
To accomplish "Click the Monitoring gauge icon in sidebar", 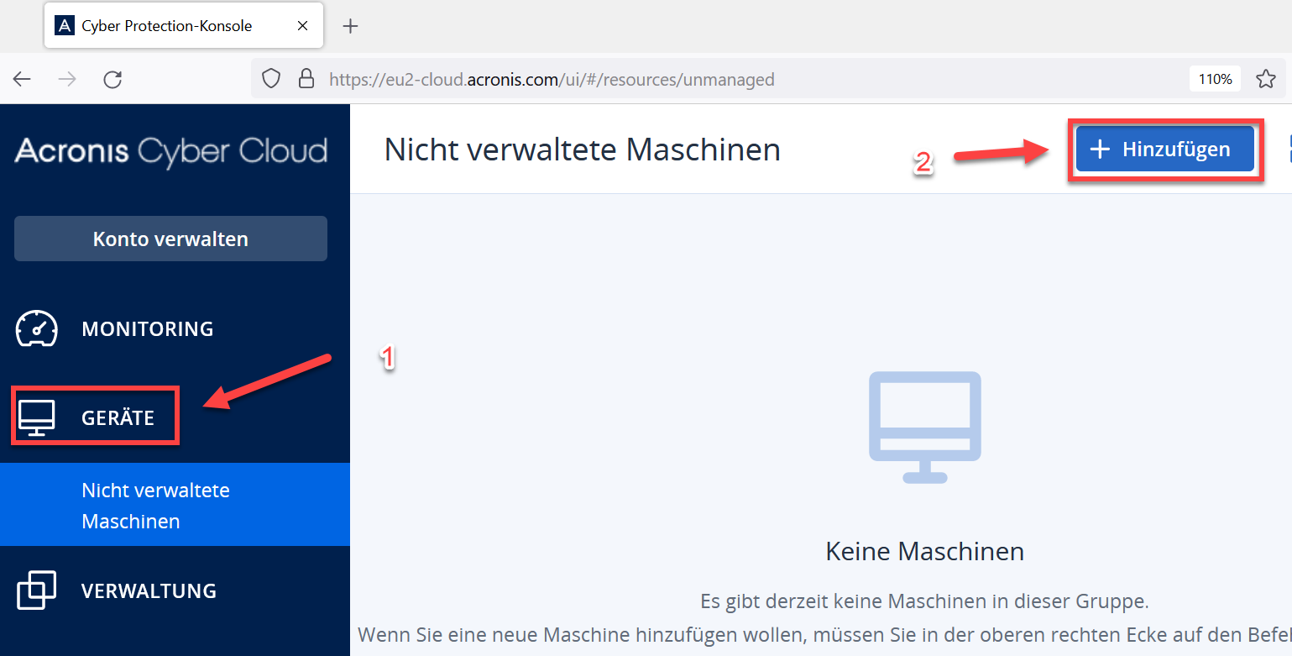I will 37,328.
